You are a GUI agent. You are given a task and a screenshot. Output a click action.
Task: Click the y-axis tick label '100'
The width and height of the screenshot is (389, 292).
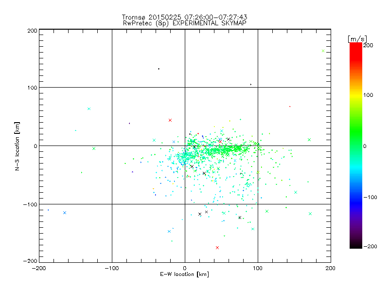32,88
